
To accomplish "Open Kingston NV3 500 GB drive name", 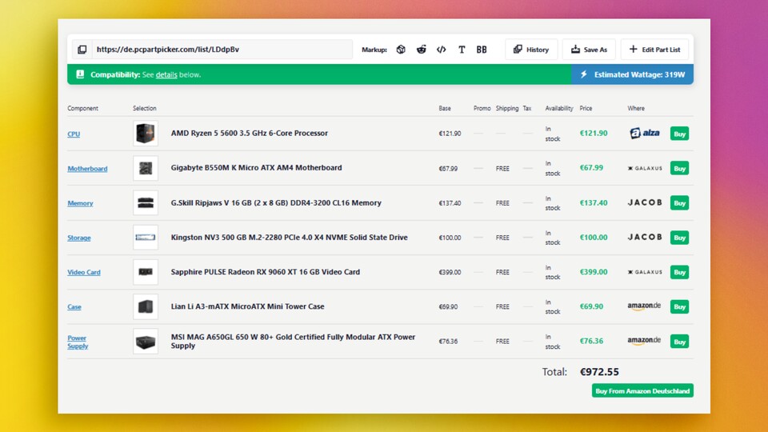I will click(x=289, y=238).
